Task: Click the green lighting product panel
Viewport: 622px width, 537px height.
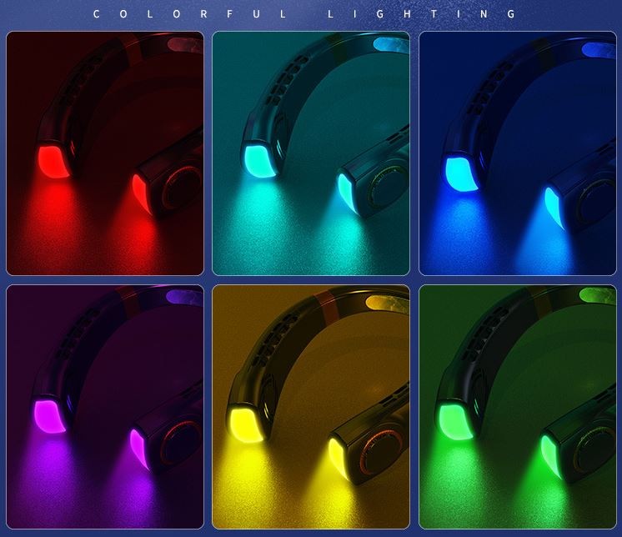Action: point(518,407)
